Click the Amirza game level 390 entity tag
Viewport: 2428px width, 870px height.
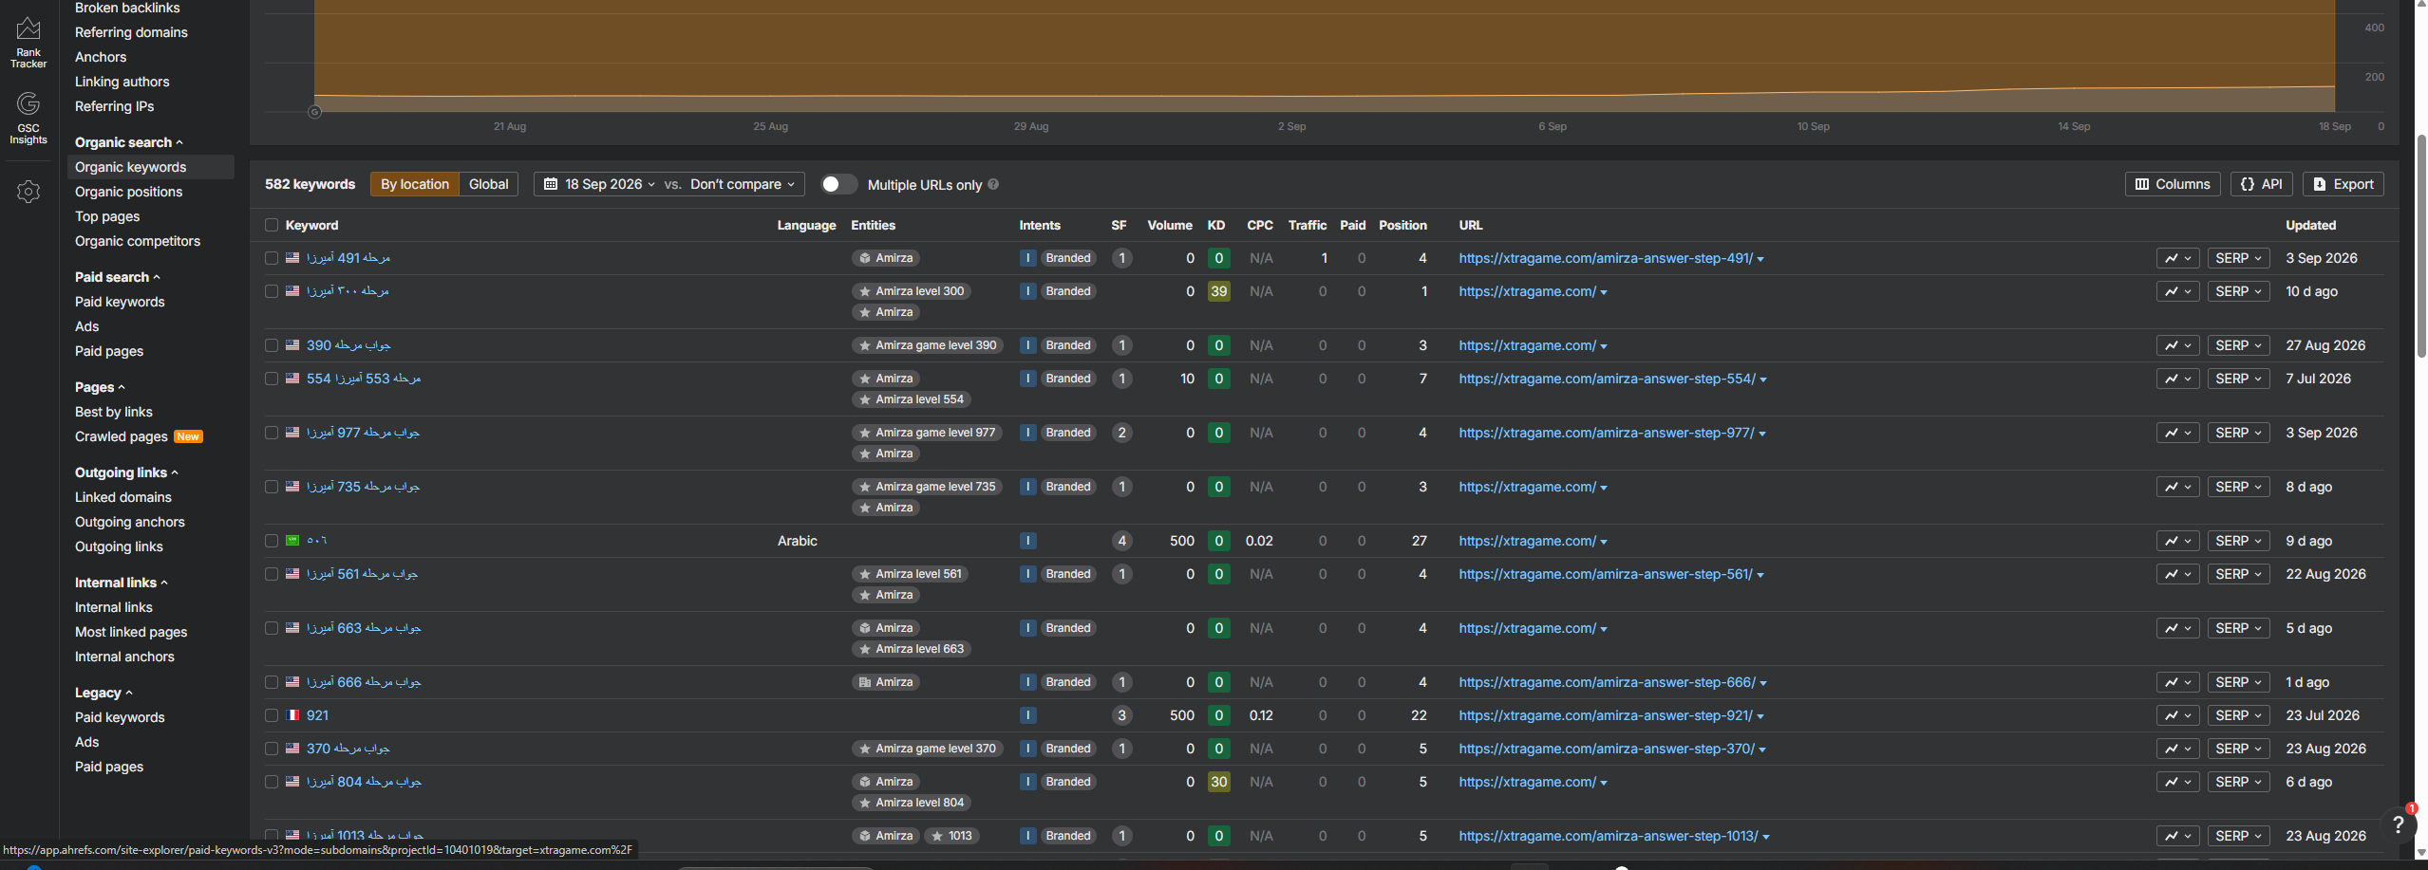coord(927,345)
